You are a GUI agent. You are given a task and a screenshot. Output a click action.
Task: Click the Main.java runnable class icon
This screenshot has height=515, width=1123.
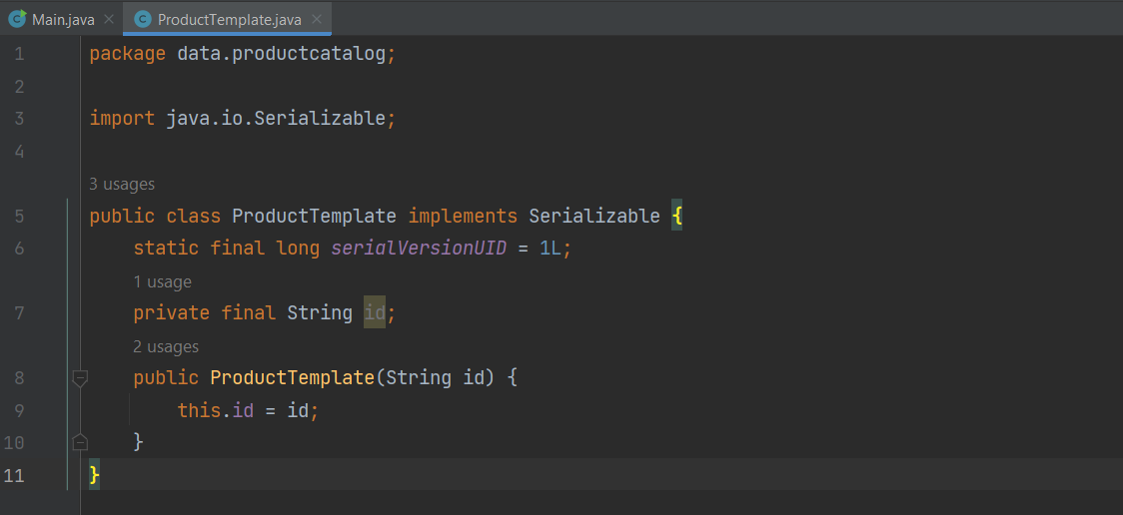coord(17,19)
